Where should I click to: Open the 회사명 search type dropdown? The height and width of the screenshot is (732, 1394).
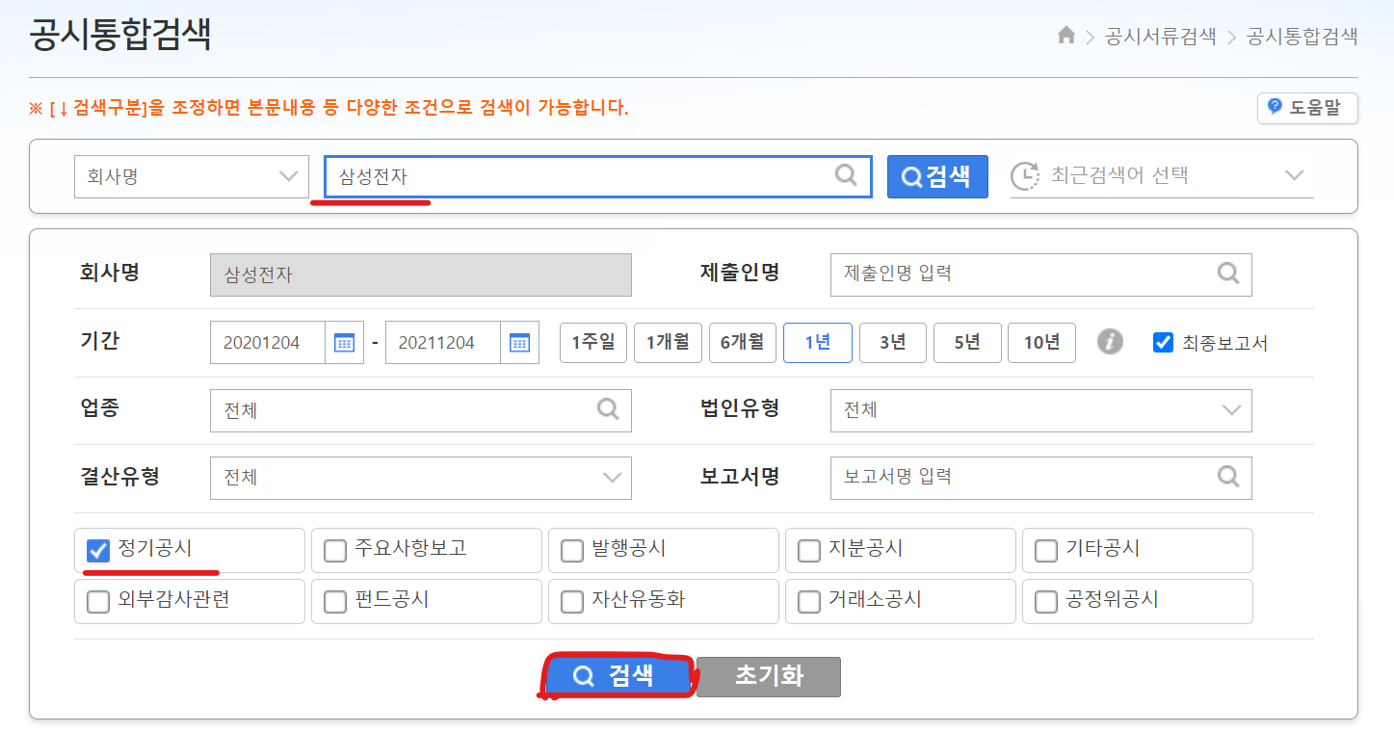192,176
